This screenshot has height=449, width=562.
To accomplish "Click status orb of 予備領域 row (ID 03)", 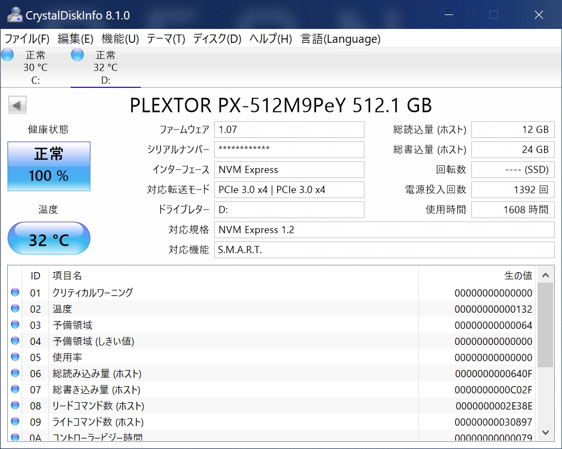I will click(x=15, y=324).
